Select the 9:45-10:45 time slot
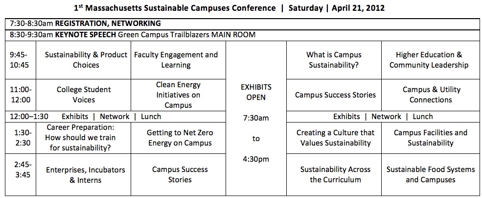Image resolution: width=482 pixels, height=198 pixels. coord(21,60)
